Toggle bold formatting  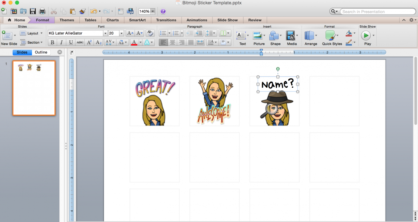(52, 42)
